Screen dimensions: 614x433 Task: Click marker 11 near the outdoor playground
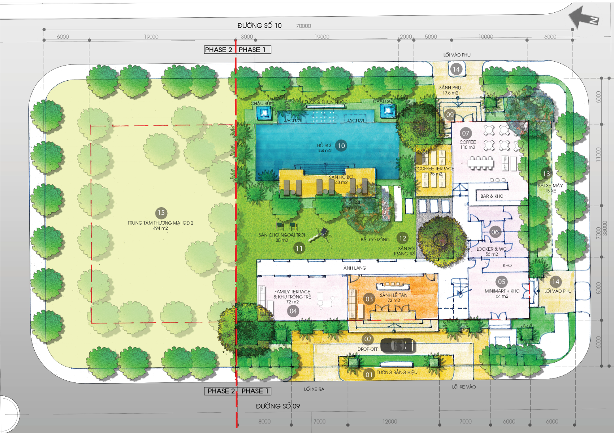(x=299, y=248)
